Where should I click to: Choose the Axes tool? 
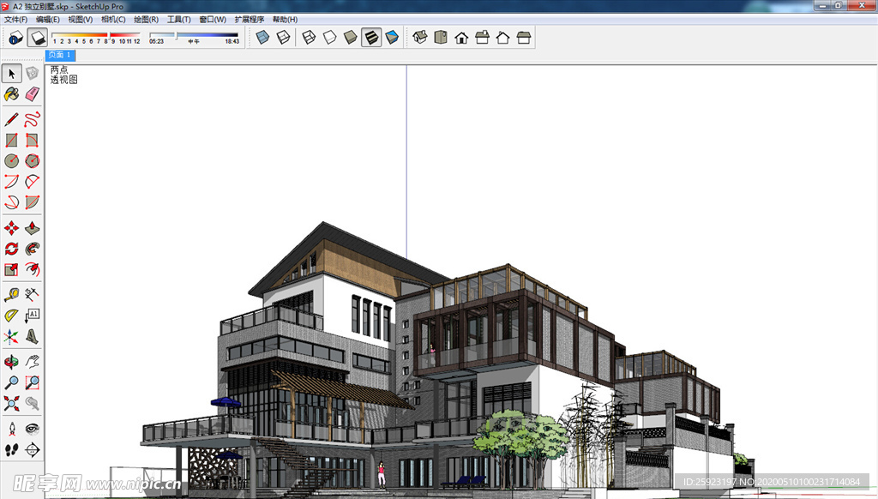pyautogui.click(x=12, y=336)
